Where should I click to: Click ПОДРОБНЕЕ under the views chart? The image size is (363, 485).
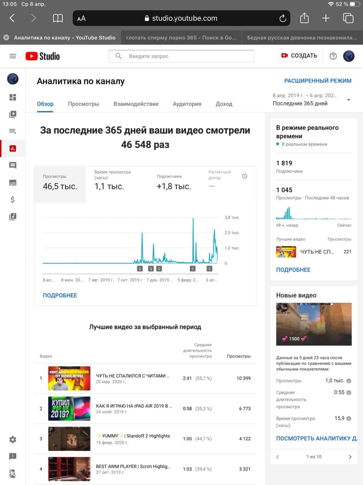[x=60, y=295]
